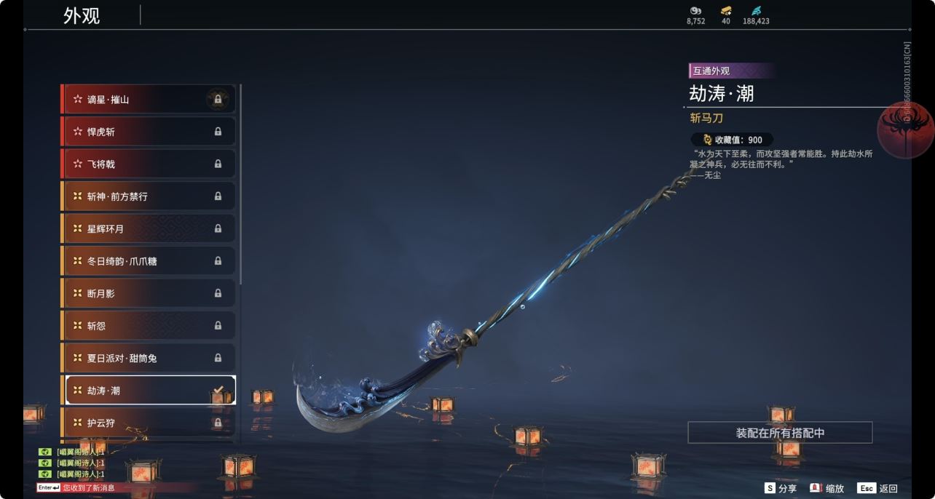Click the silver coin currency icon
935x499 pixels.
coord(695,10)
